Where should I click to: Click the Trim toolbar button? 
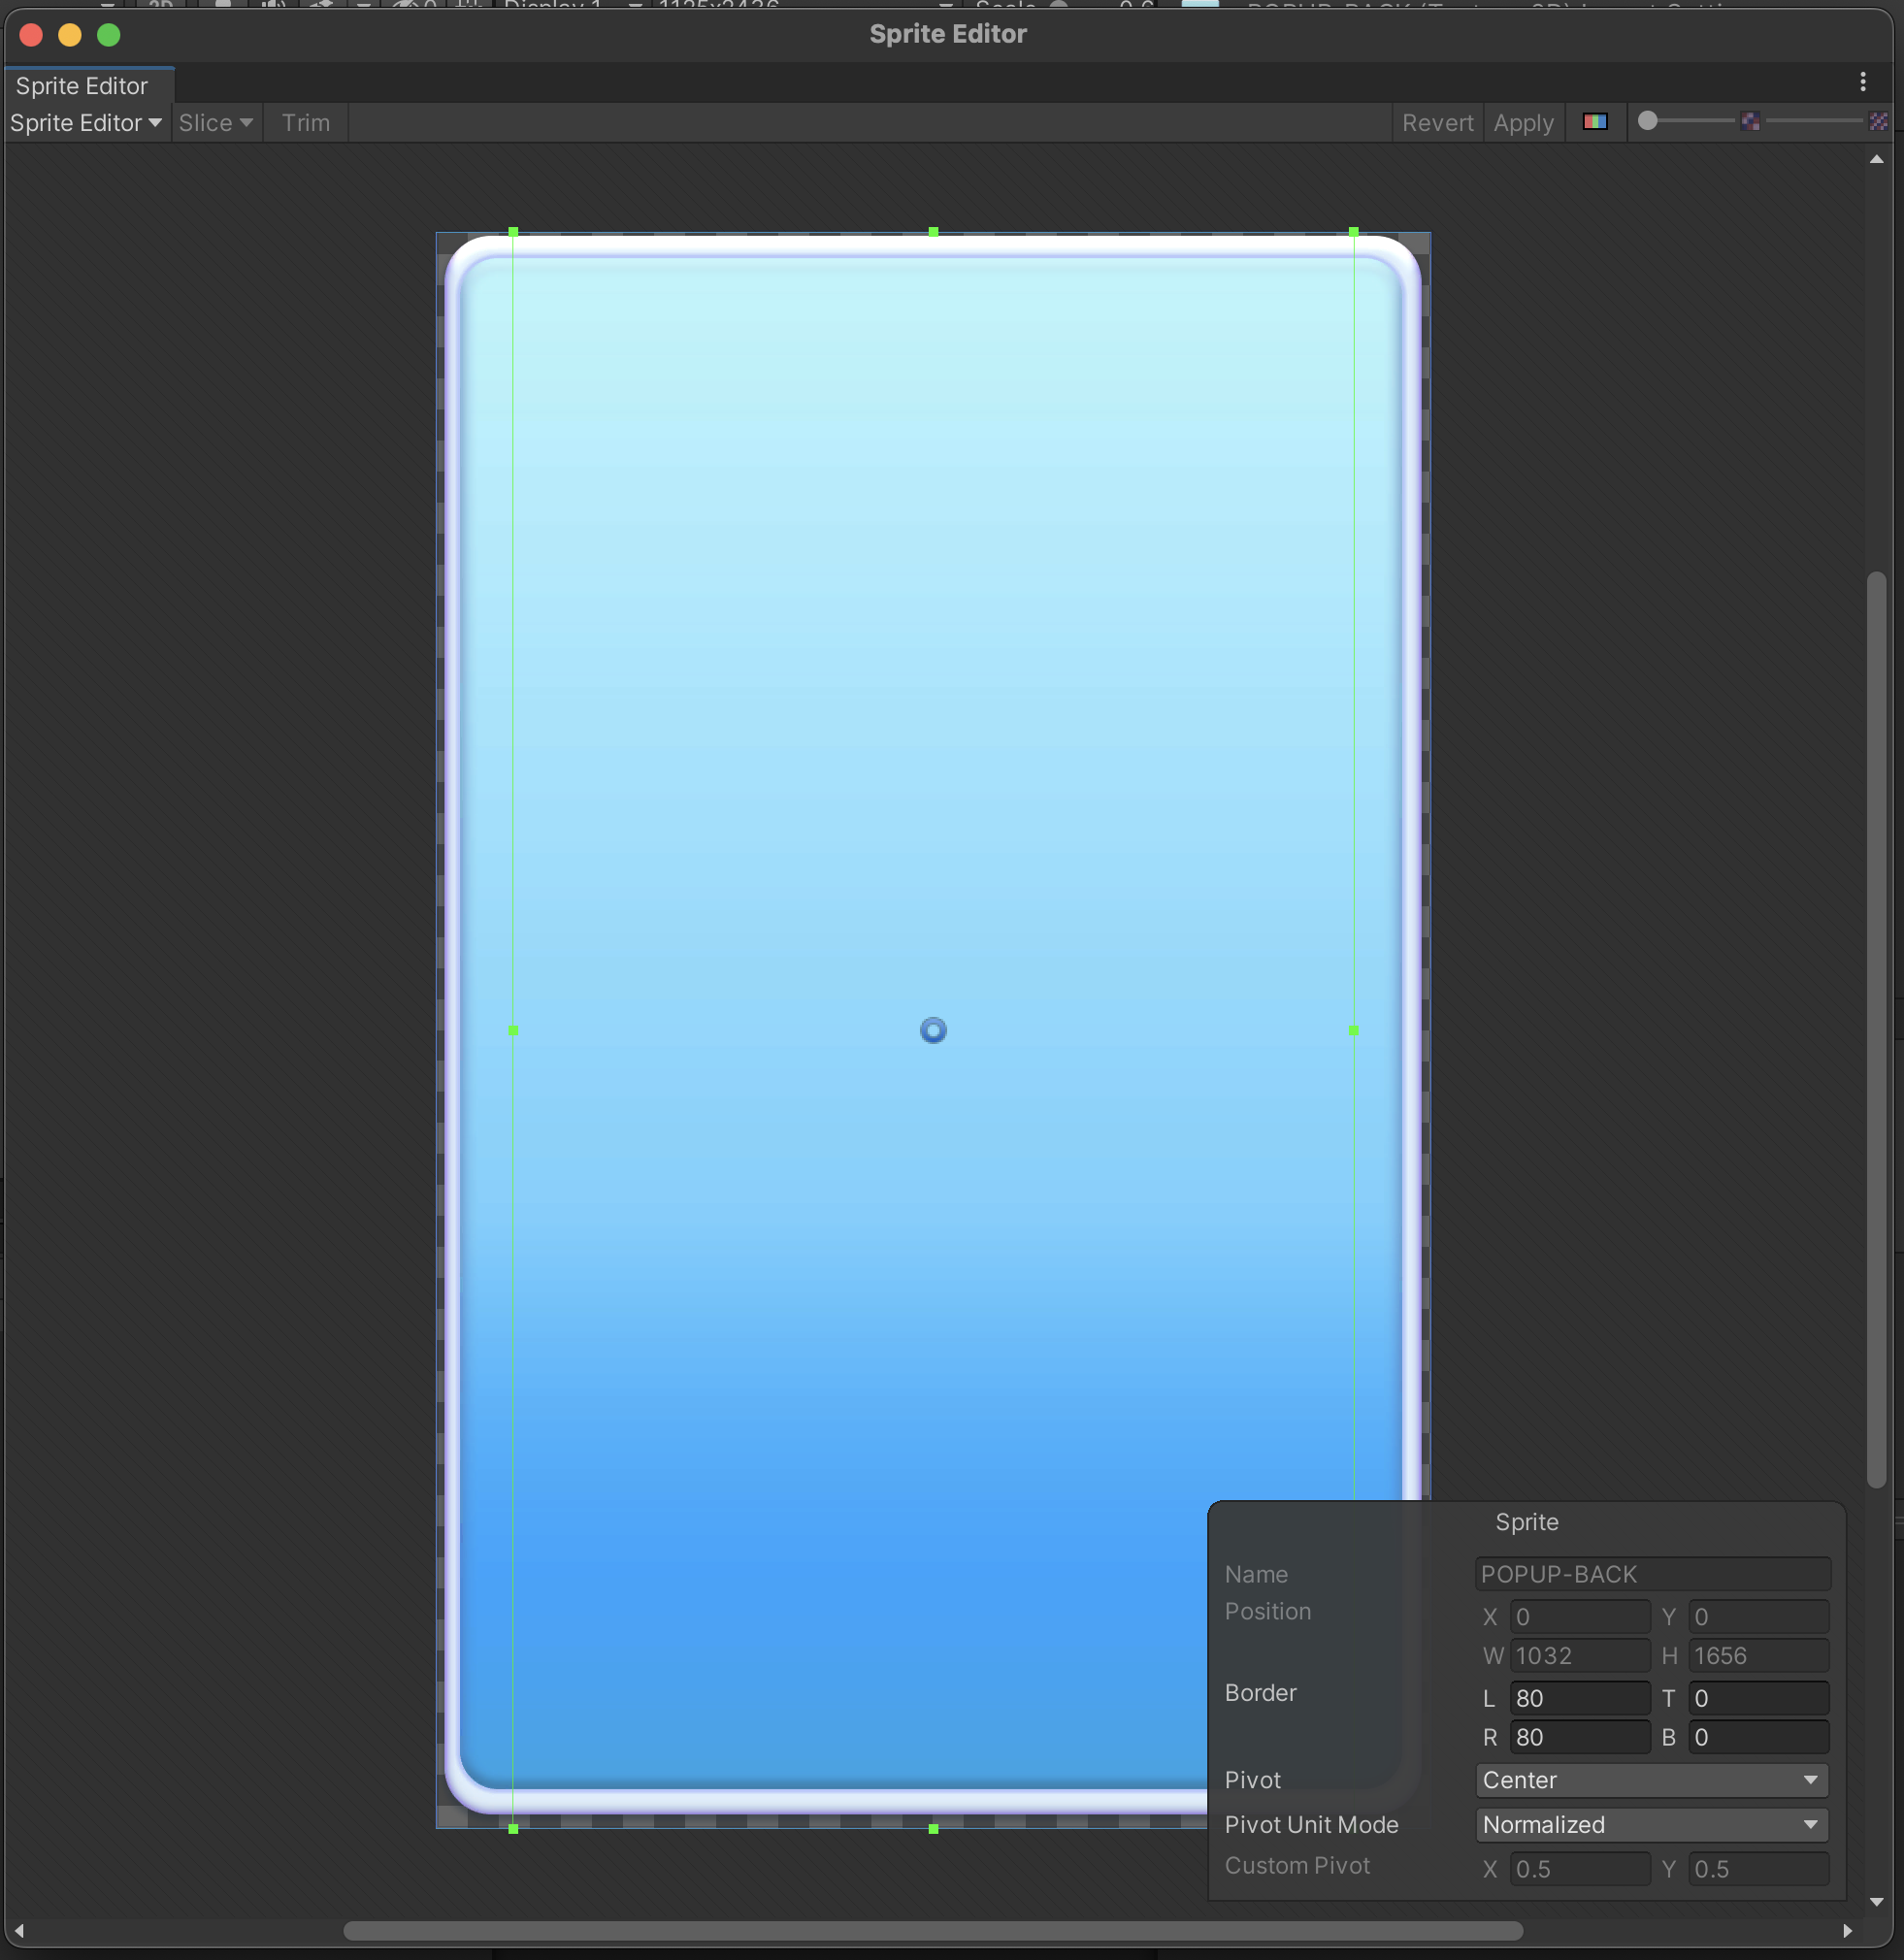pos(305,123)
